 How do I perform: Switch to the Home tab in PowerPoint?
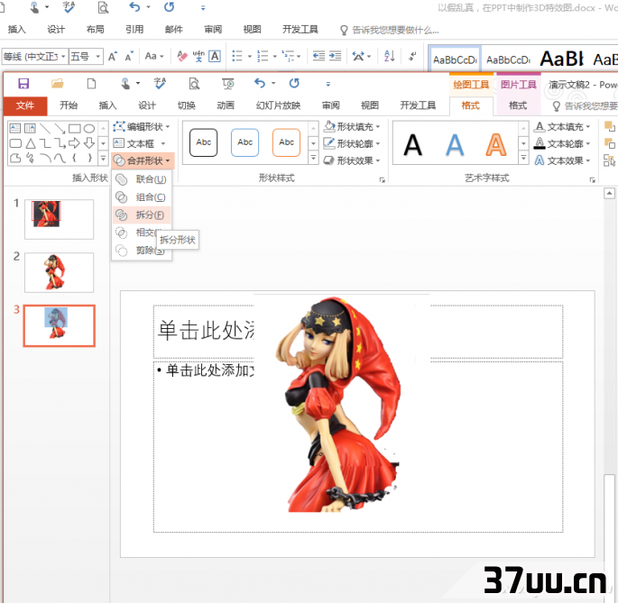click(x=69, y=105)
